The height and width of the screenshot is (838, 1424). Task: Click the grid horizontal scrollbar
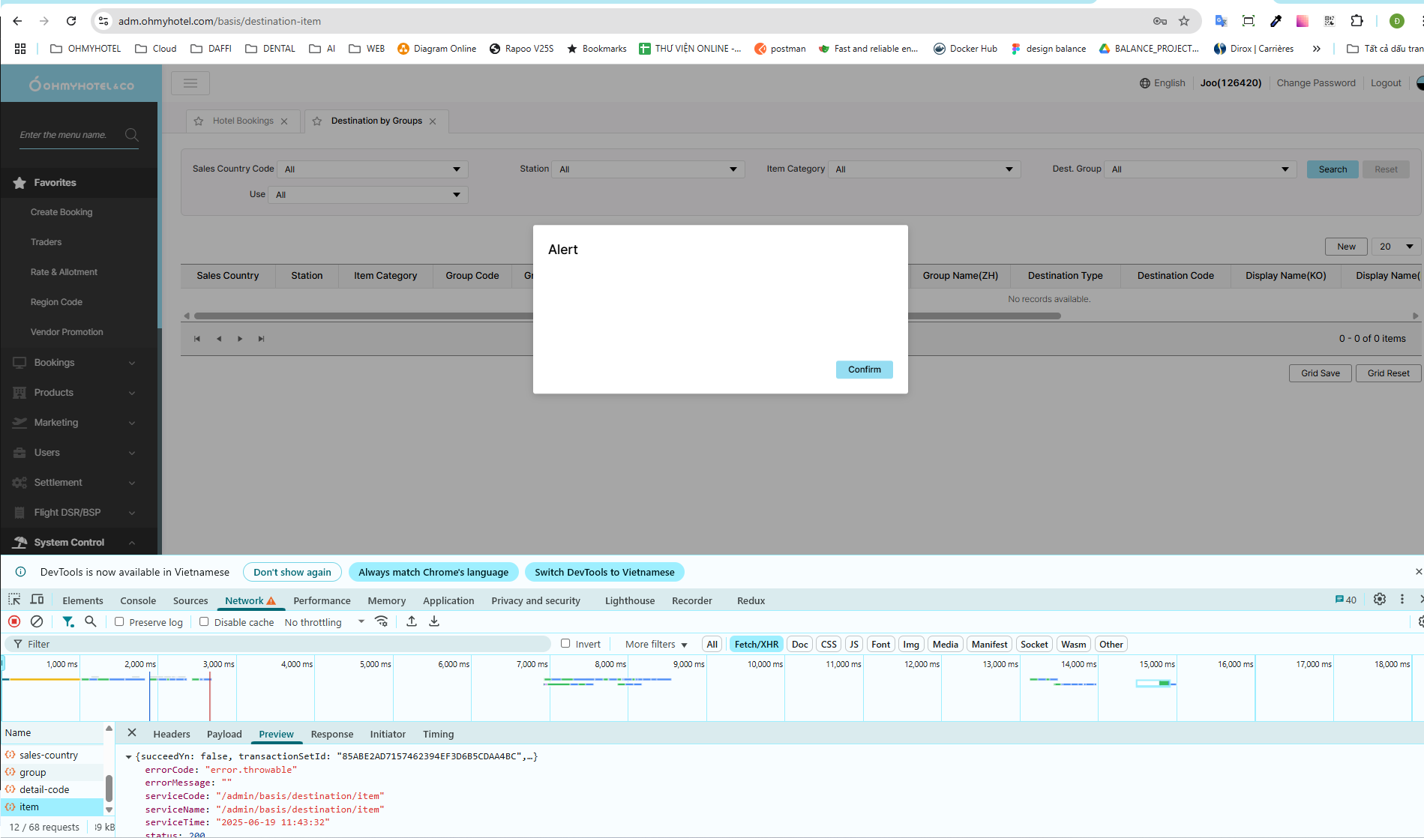(x=628, y=316)
